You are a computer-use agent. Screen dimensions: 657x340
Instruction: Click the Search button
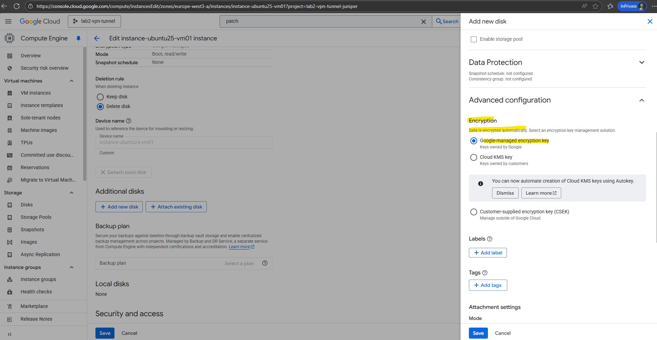coord(447,21)
